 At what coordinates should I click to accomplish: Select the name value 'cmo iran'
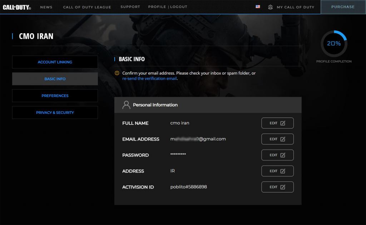click(180, 123)
